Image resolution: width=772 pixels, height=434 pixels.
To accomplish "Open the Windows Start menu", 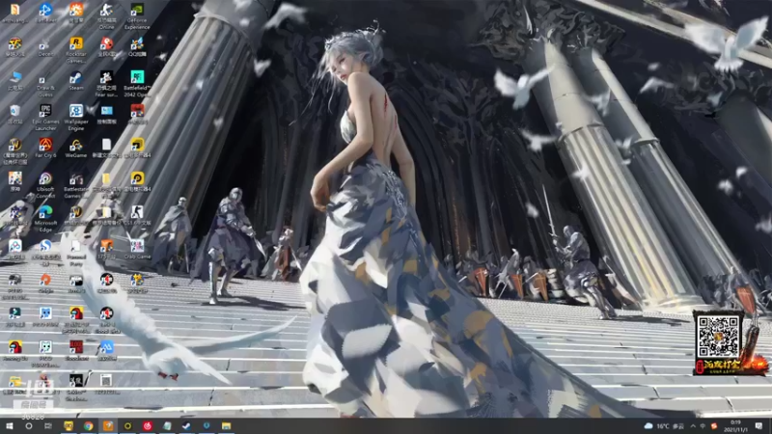I will 9,426.
